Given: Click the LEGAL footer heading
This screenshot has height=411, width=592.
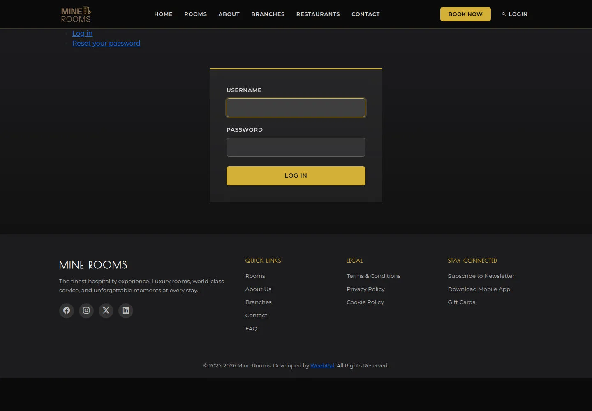Looking at the screenshot, I should tap(355, 261).
